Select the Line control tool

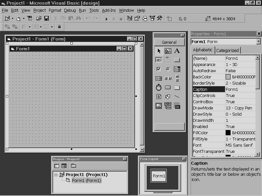coord(177,96)
